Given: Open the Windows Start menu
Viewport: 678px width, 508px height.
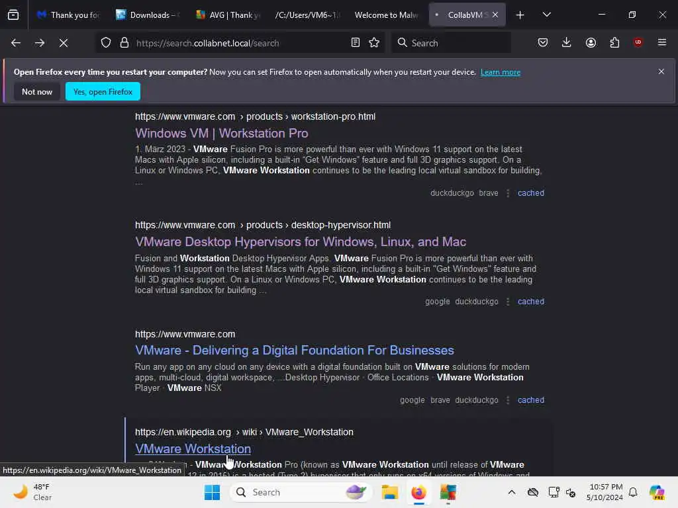Looking at the screenshot, I should click(x=213, y=492).
